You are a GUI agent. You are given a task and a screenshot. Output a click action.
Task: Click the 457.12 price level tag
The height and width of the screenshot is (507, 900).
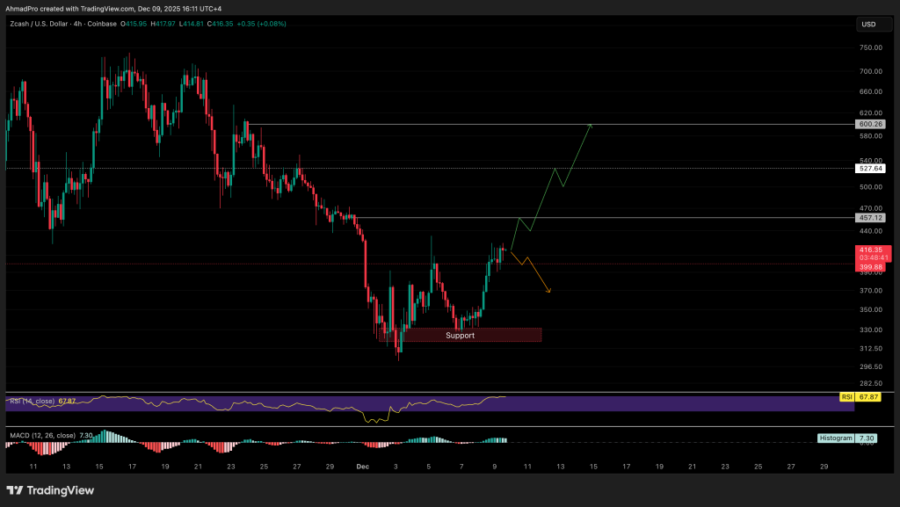pyautogui.click(x=869, y=217)
